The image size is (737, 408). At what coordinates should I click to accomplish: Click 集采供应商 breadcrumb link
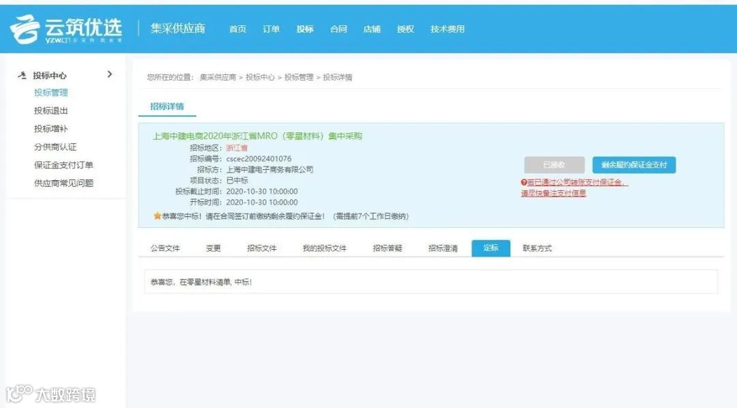coord(218,77)
